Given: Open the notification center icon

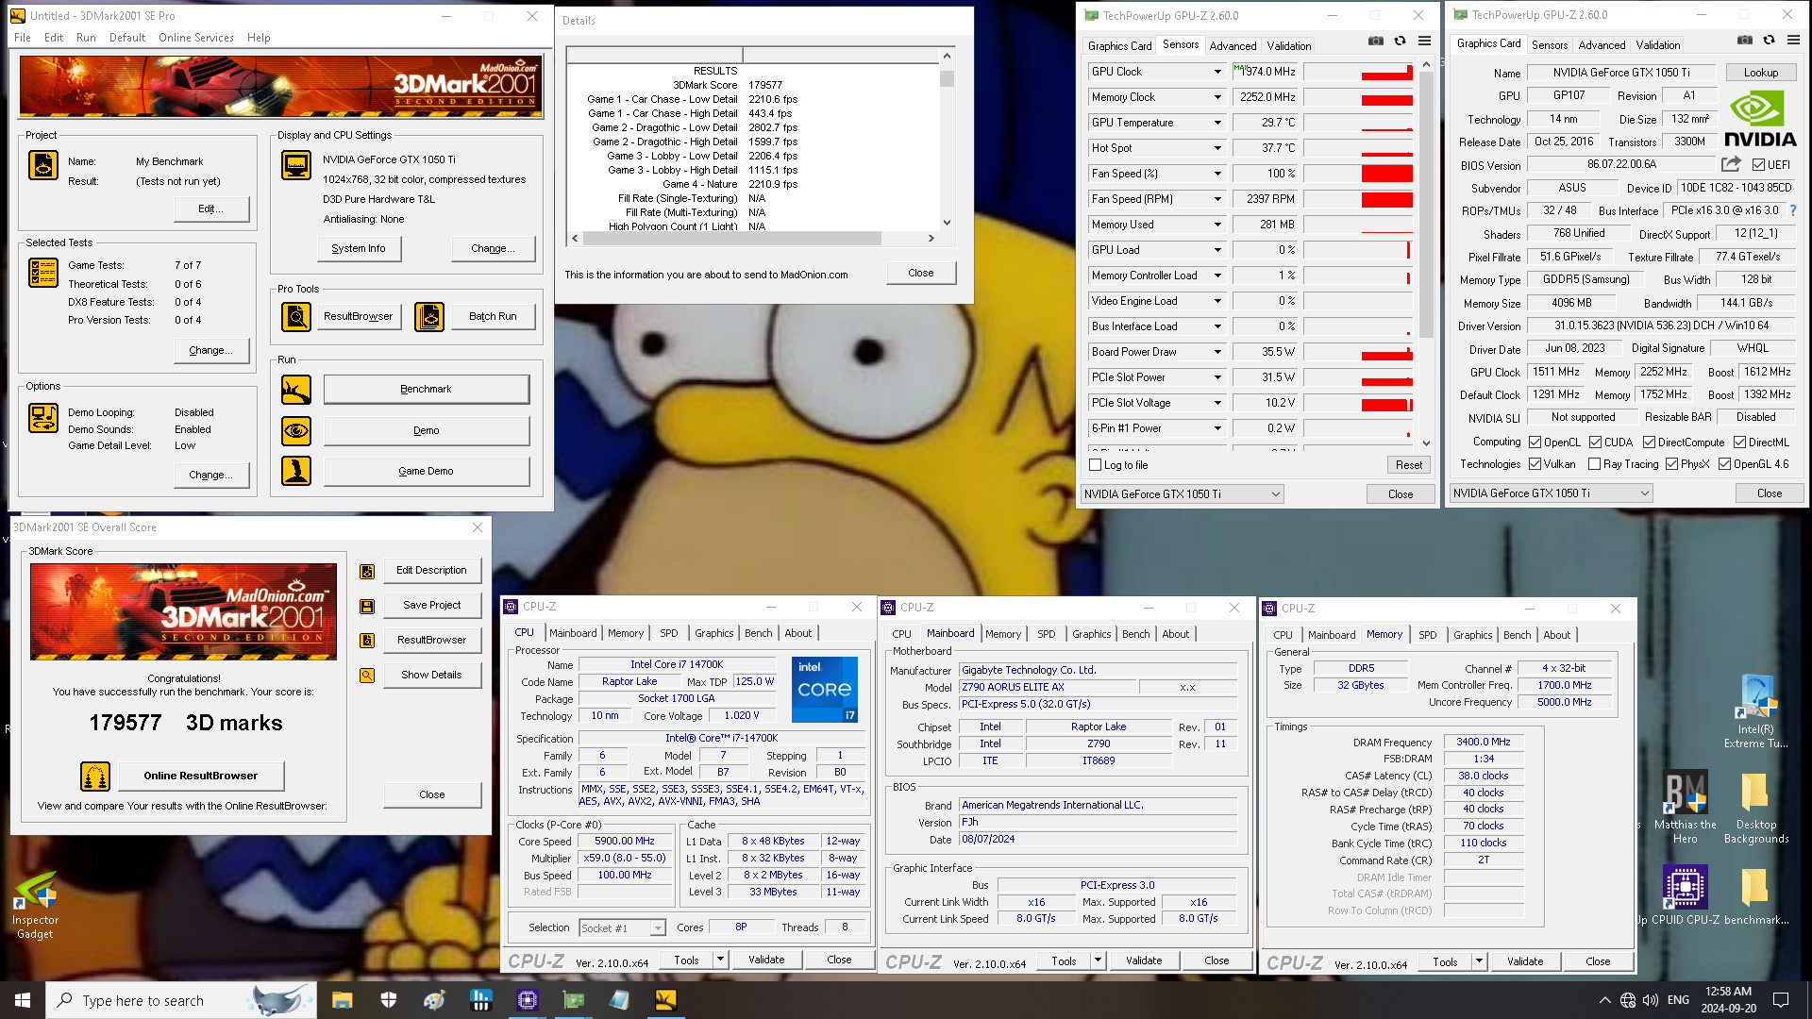Looking at the screenshot, I should 1781,1000.
